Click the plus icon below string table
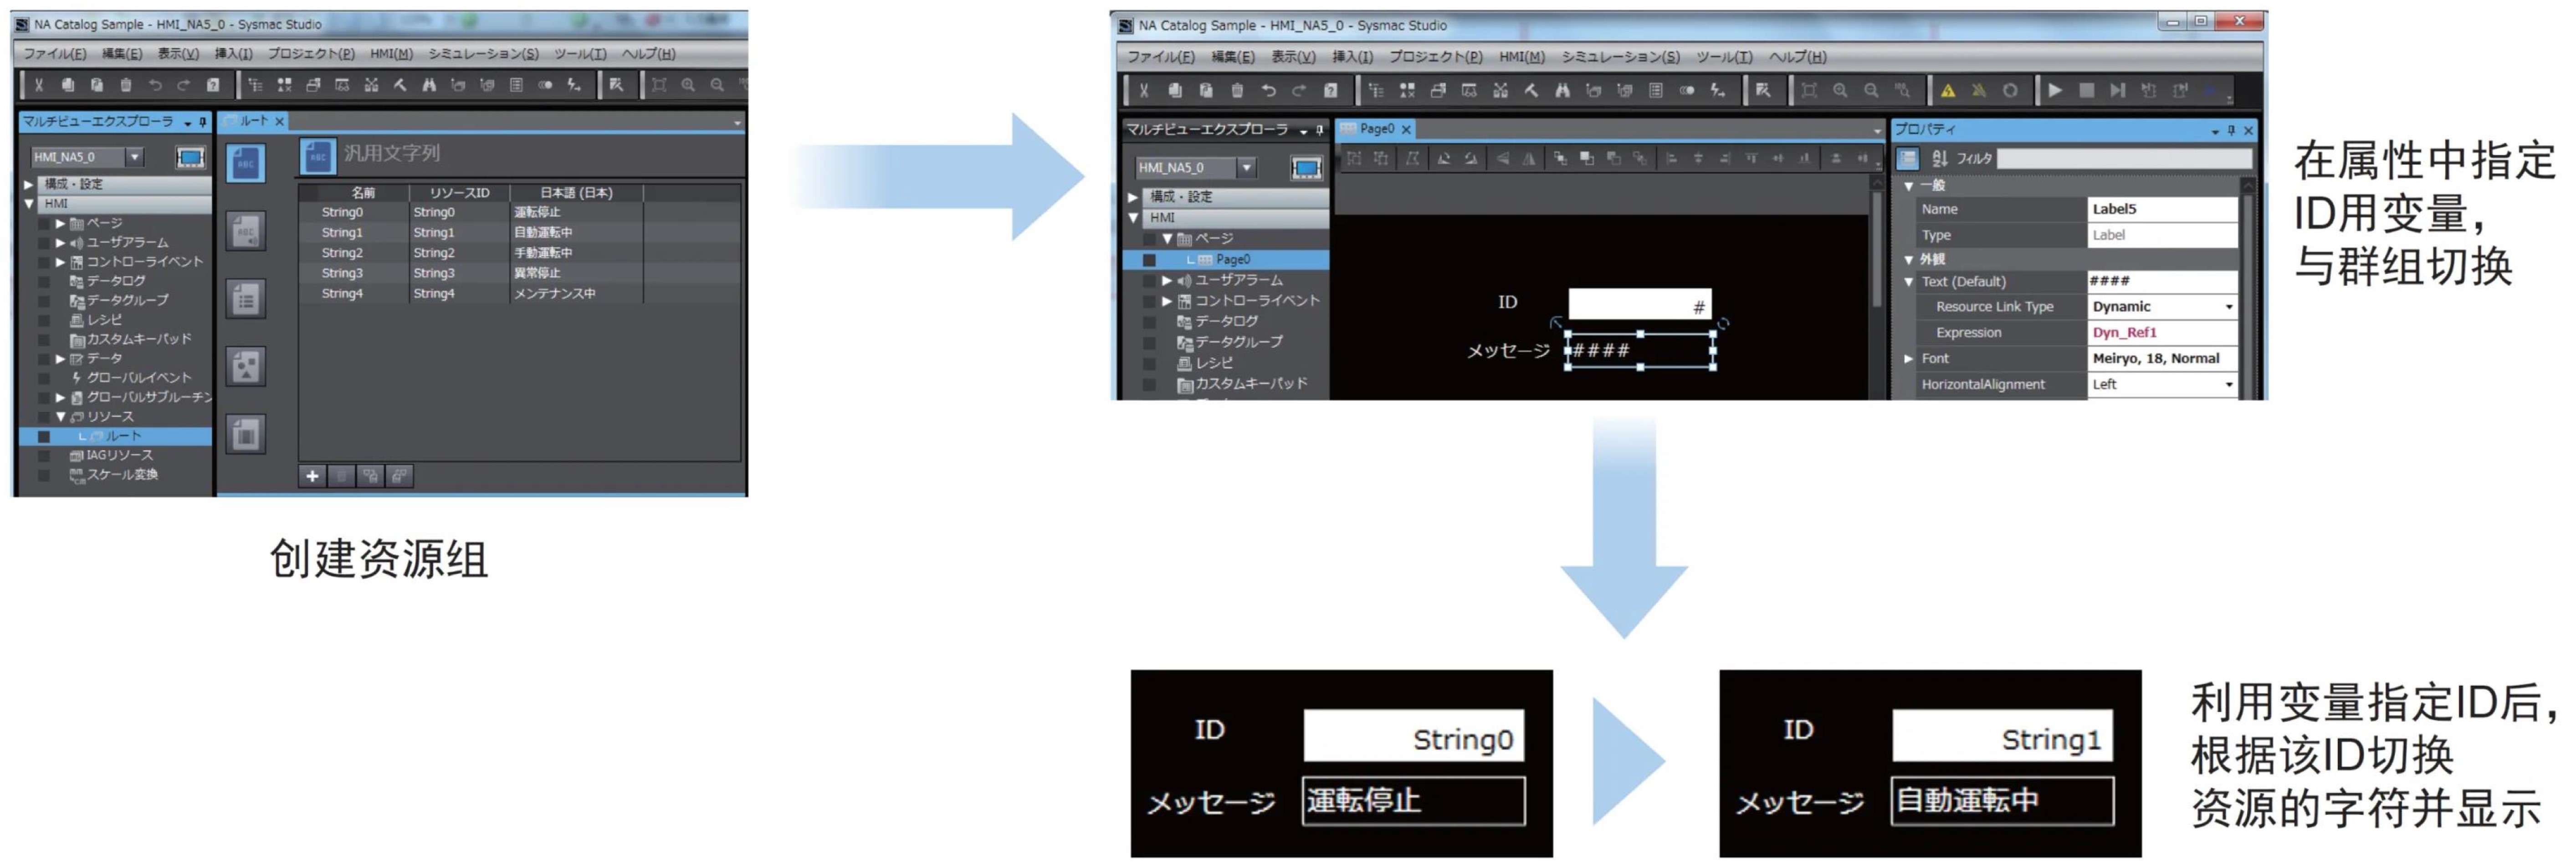 coord(312,476)
